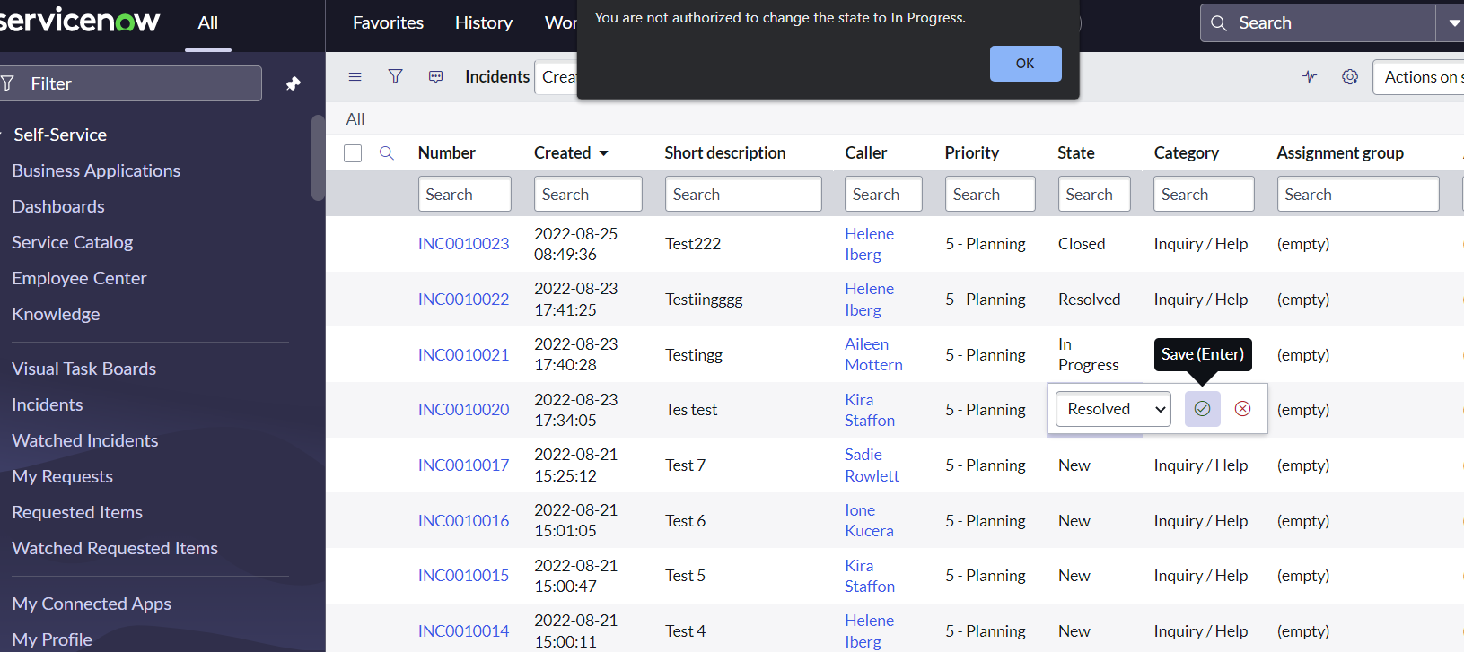Click the Testiingggg short description cell
This screenshot has width=1464, height=652.
pyautogui.click(x=704, y=300)
